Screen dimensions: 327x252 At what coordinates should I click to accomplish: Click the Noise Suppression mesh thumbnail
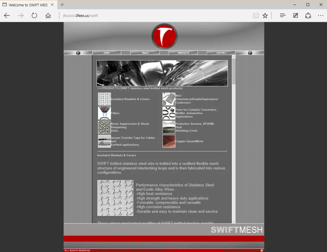(104, 127)
